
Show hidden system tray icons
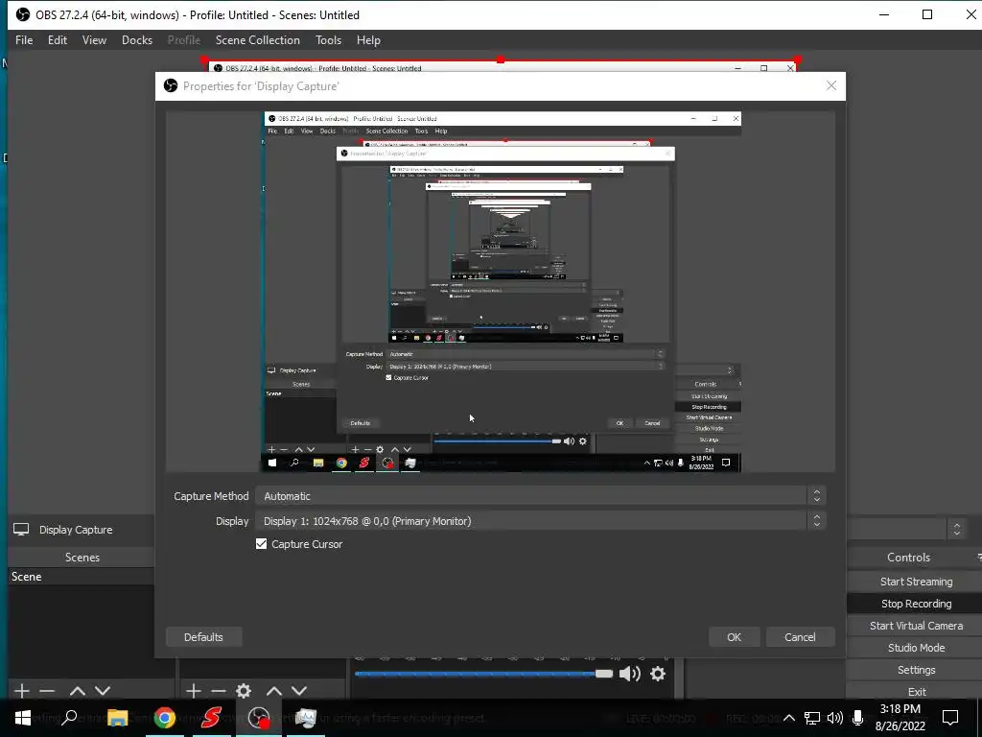click(789, 718)
